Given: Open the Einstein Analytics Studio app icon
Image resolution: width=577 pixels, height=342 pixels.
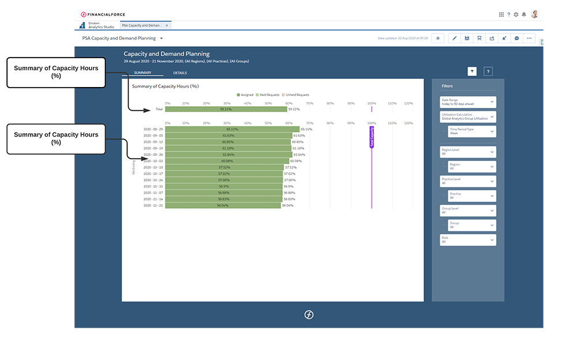Looking at the screenshot, I should coord(82,25).
